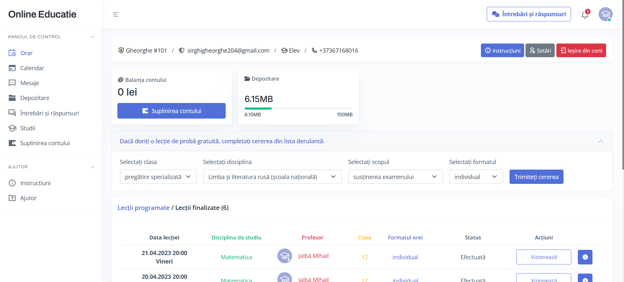
Task: Click the Ajutor question mark icon in the sidebar
Action: [x=12, y=198]
